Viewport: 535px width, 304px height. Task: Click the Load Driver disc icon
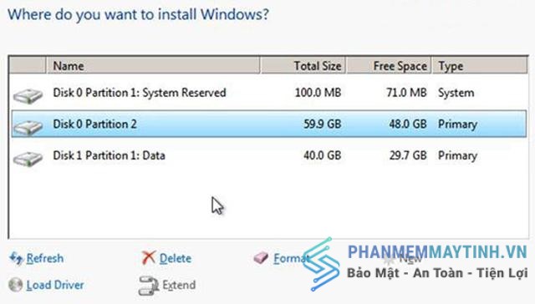coord(15,285)
